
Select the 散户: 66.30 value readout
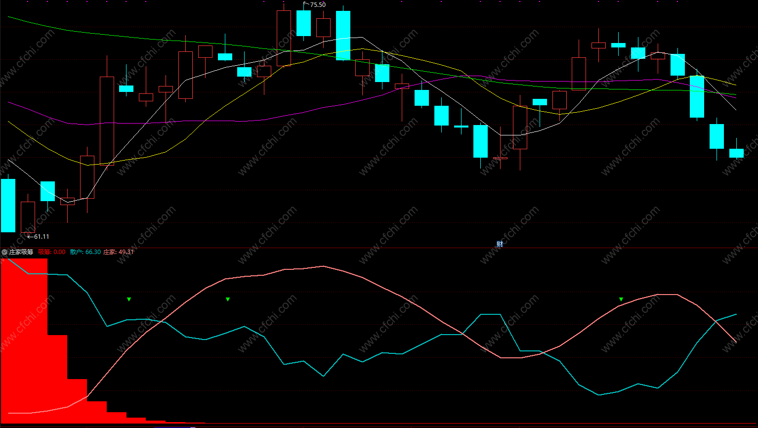(x=85, y=252)
